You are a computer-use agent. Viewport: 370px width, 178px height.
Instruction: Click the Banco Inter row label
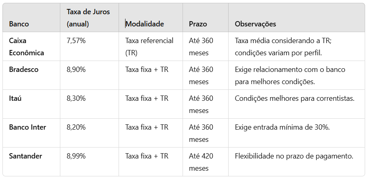27,127
